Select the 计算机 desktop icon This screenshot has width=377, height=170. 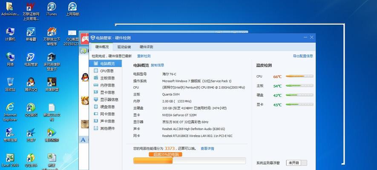click(10, 34)
